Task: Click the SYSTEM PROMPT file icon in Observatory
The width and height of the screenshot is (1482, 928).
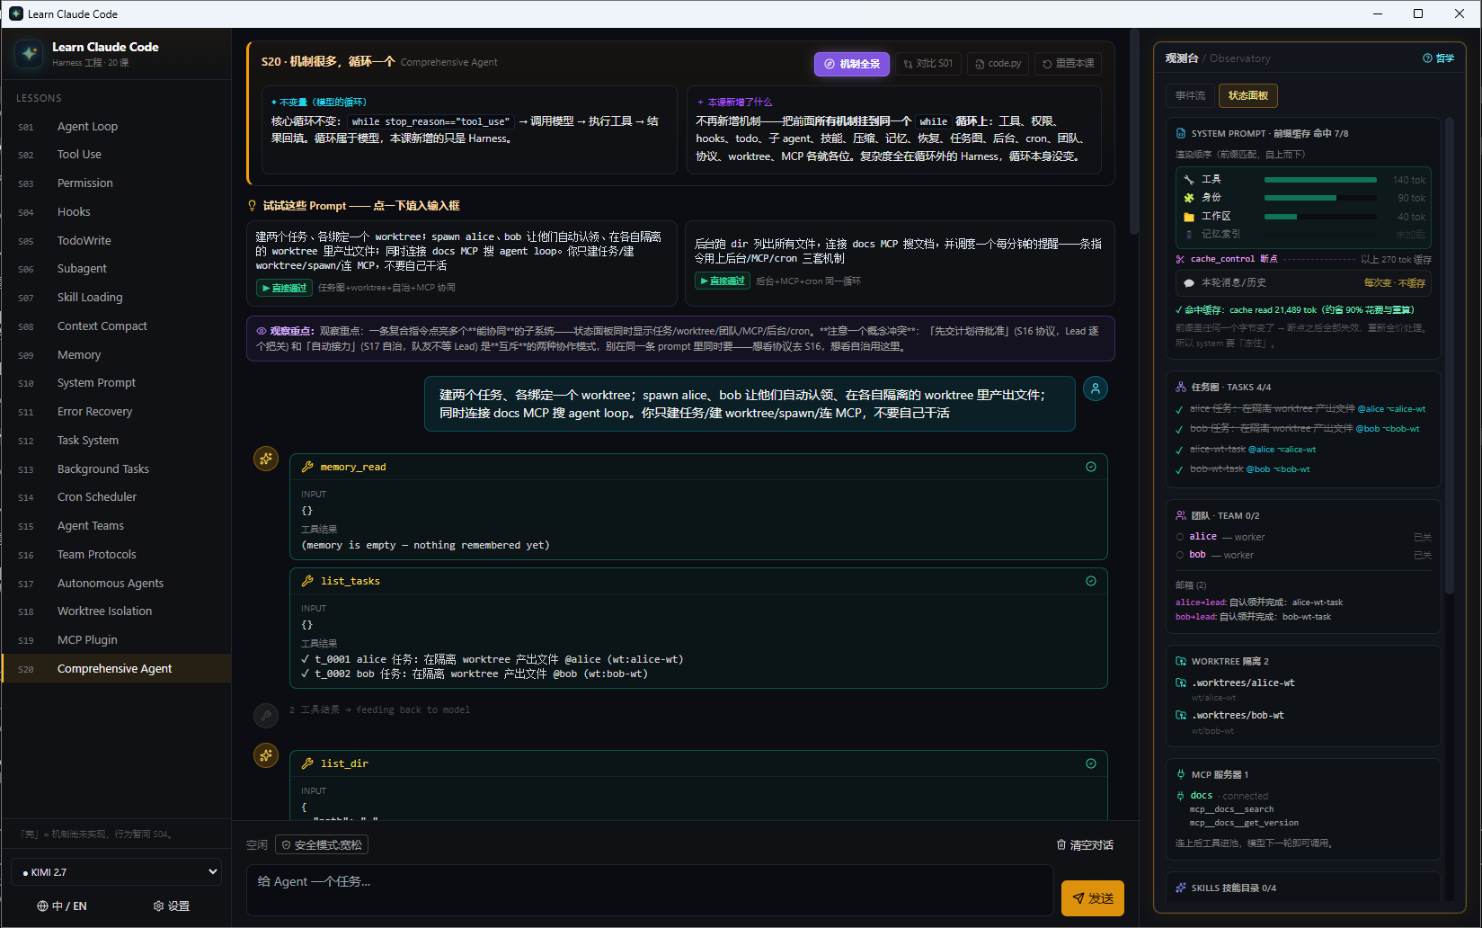Action: [x=1181, y=133]
